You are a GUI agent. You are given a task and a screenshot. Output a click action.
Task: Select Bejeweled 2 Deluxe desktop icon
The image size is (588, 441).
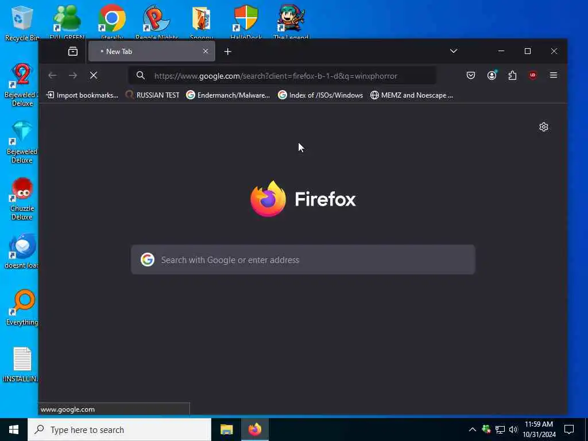22,85
